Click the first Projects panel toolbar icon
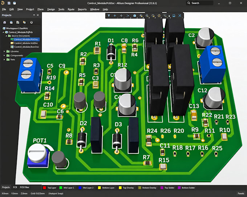Screen dimensions: 247x197 pos(5,22)
